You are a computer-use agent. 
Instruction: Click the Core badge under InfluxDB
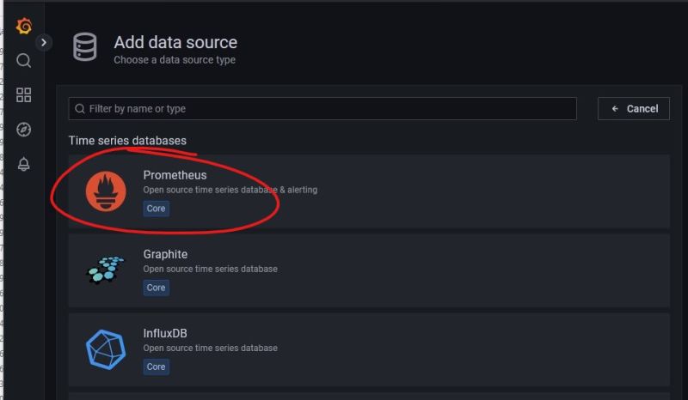157,367
